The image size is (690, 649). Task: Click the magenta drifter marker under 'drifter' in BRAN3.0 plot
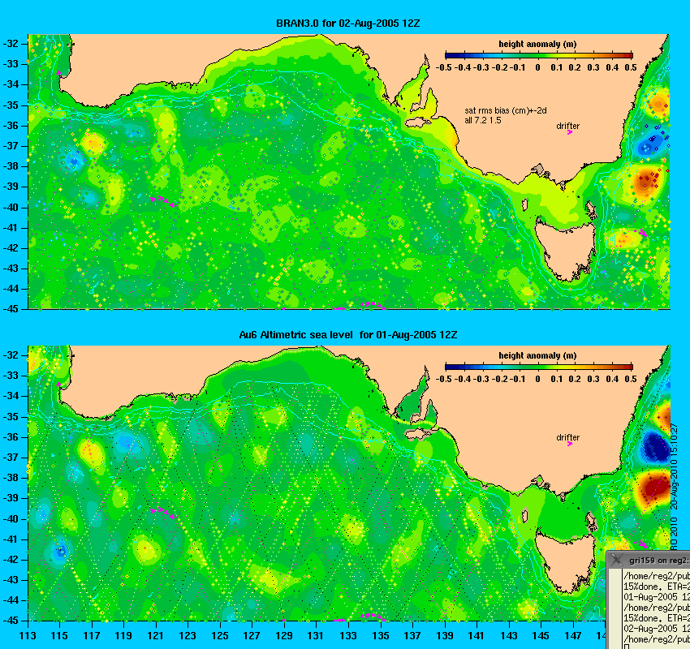(569, 132)
